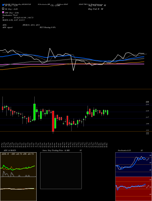Open the blue Stochastics oscillator chart
The width and height of the screenshot is (152, 201).
133,164
